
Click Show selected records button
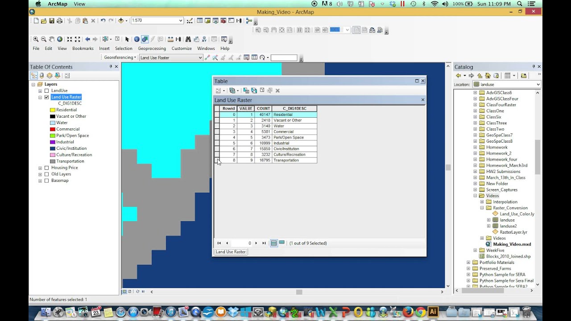tap(281, 243)
